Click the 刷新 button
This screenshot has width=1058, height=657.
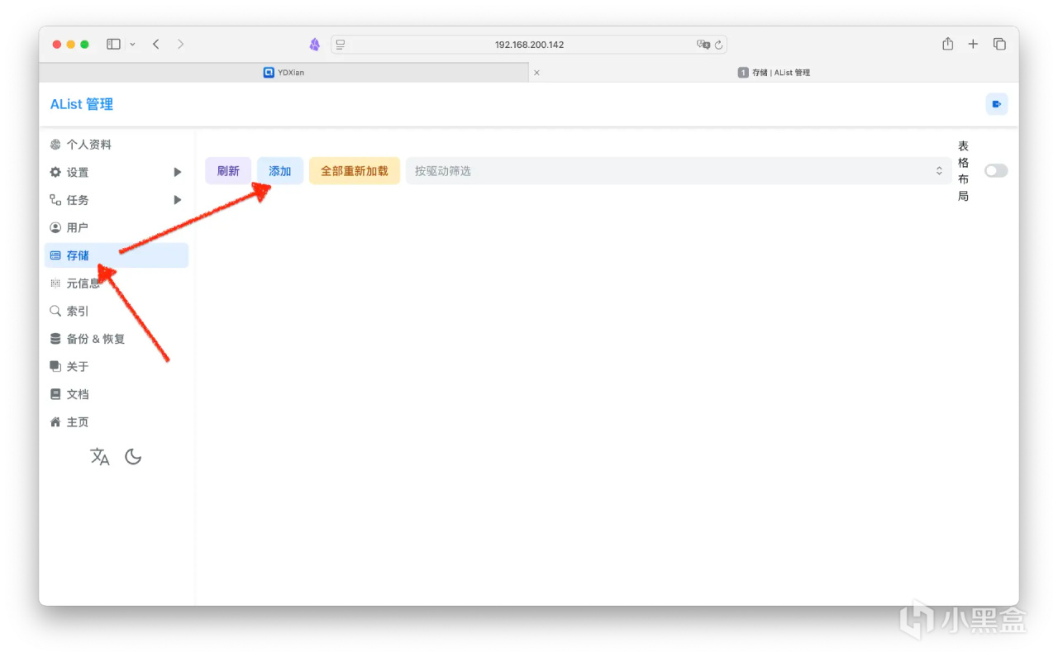pyautogui.click(x=228, y=171)
